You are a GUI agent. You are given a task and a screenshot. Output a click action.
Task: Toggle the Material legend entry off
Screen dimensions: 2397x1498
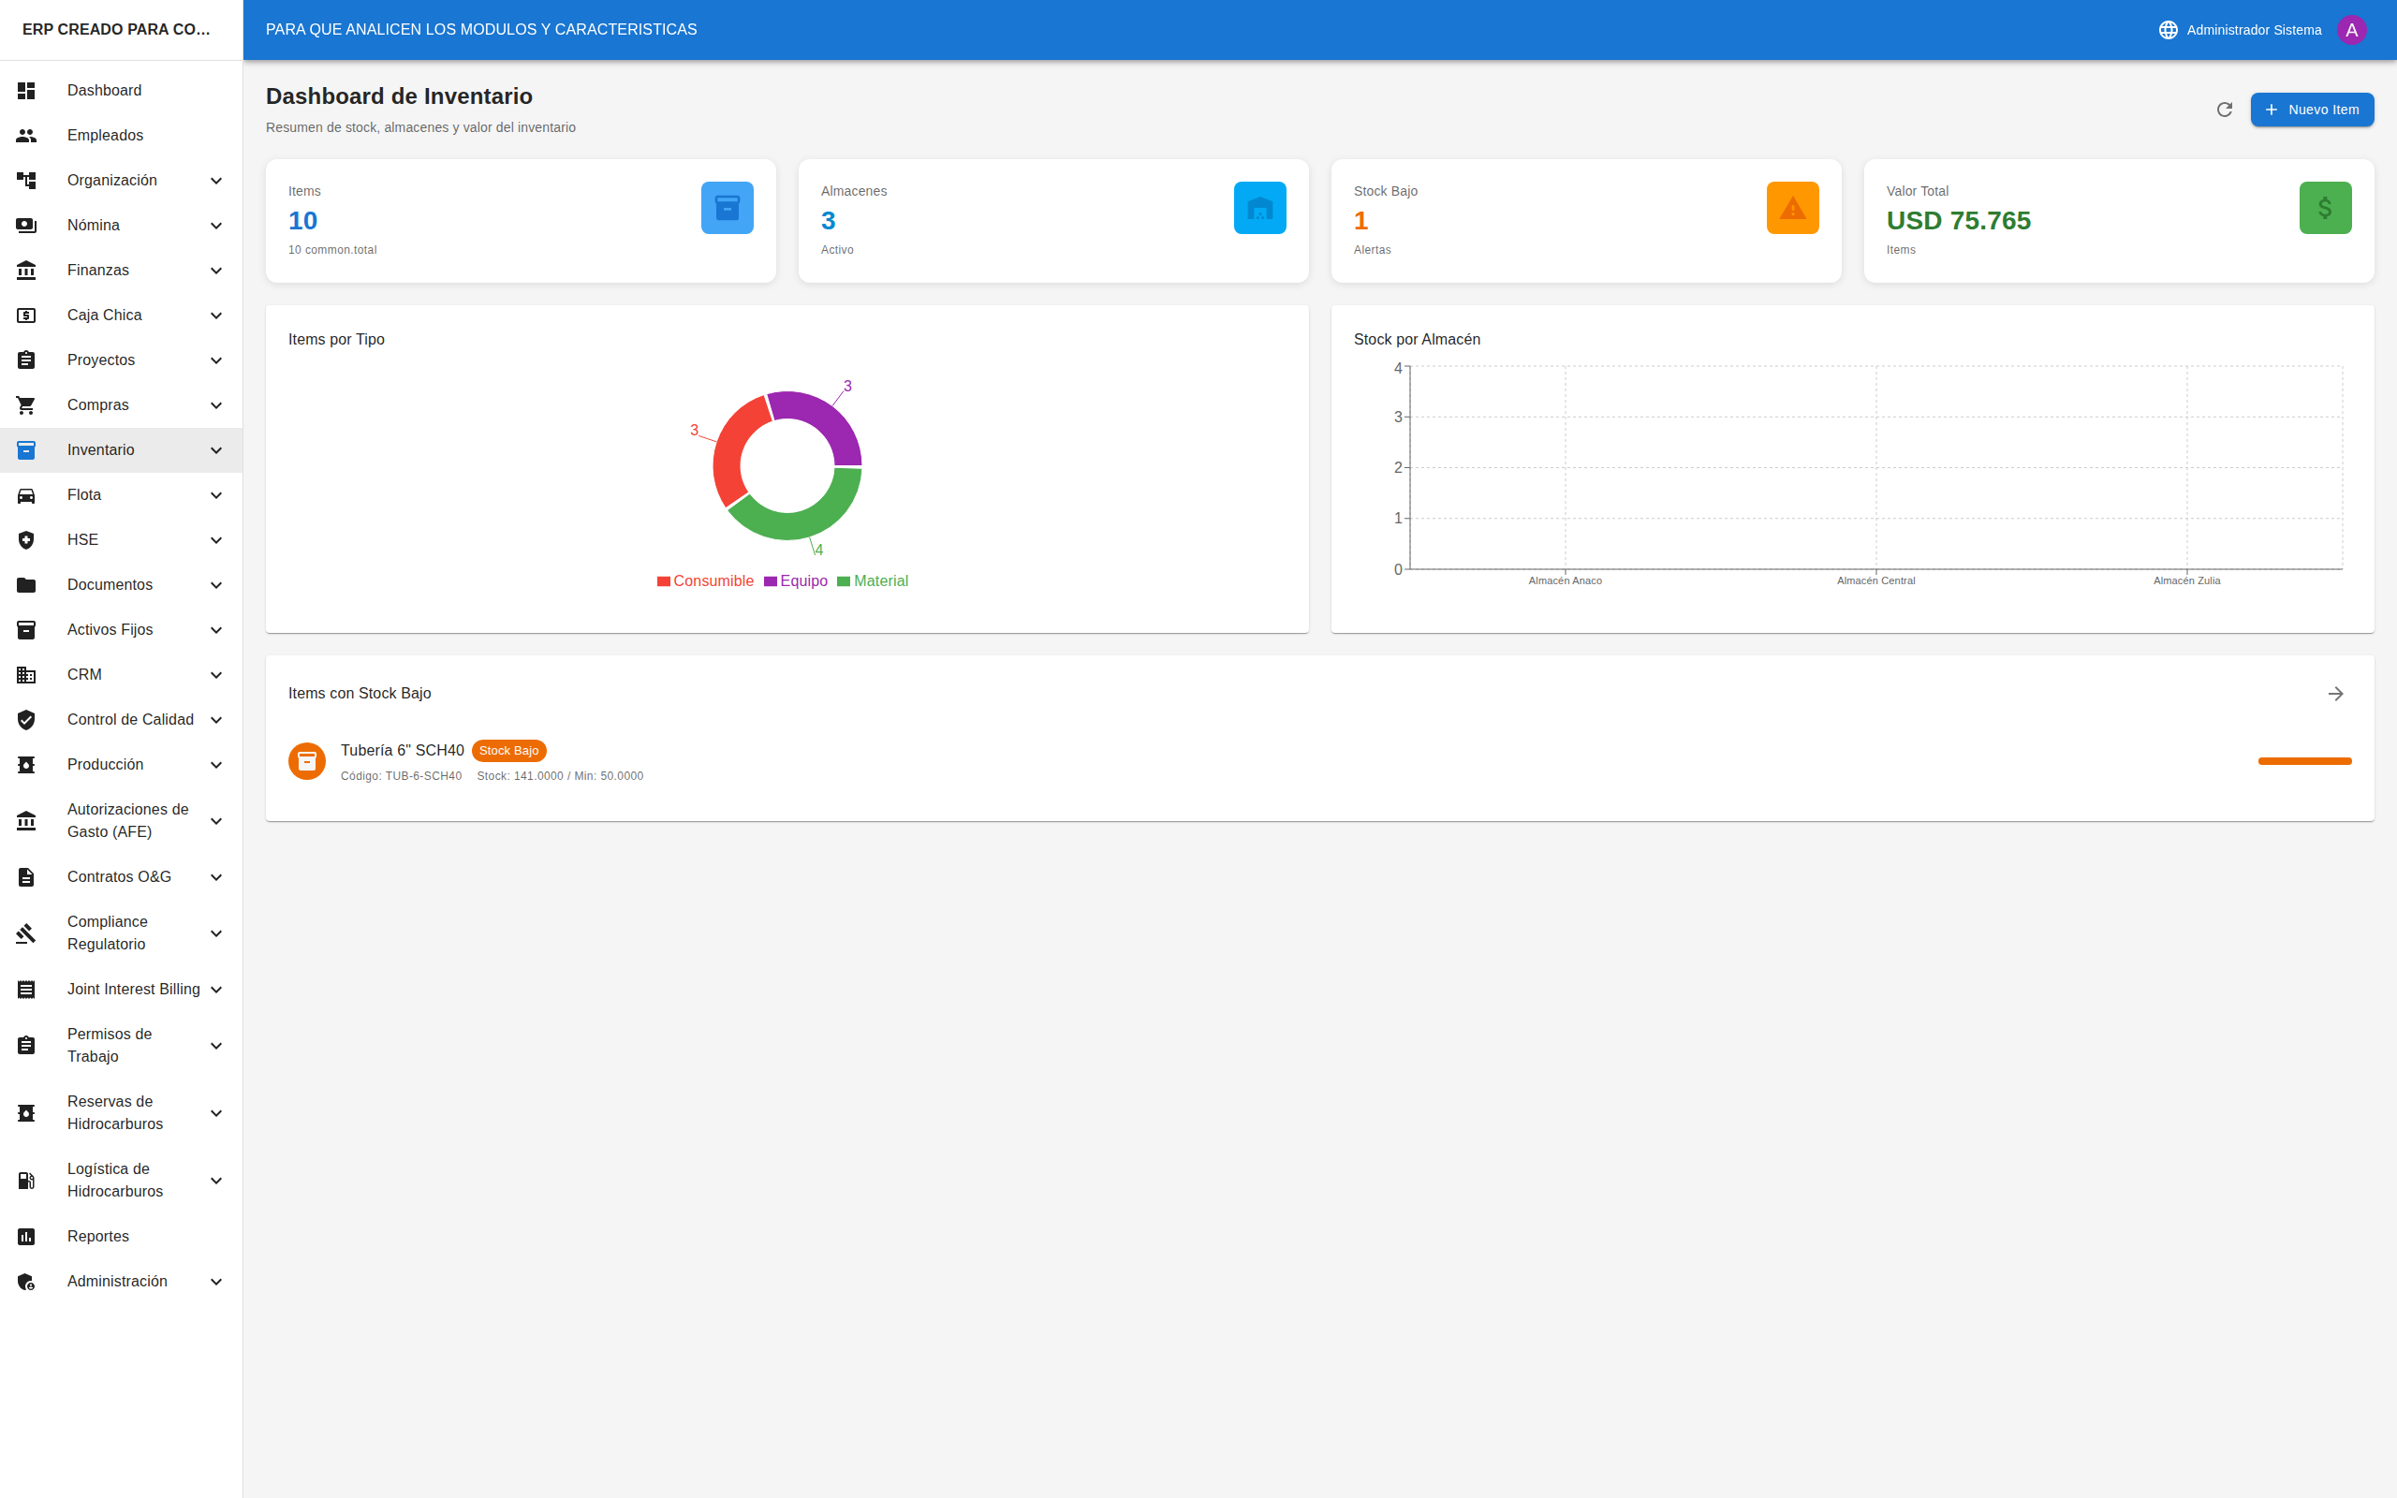pos(873,580)
